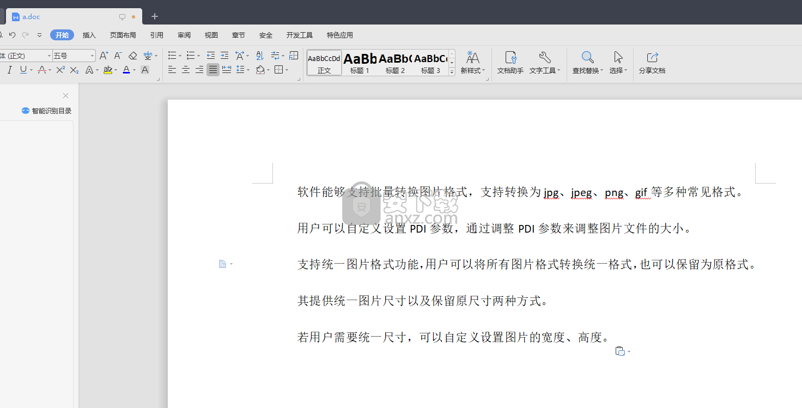Screen dimensions: 802x408
Task: Apply superscript X² formatting
Action: coord(60,70)
